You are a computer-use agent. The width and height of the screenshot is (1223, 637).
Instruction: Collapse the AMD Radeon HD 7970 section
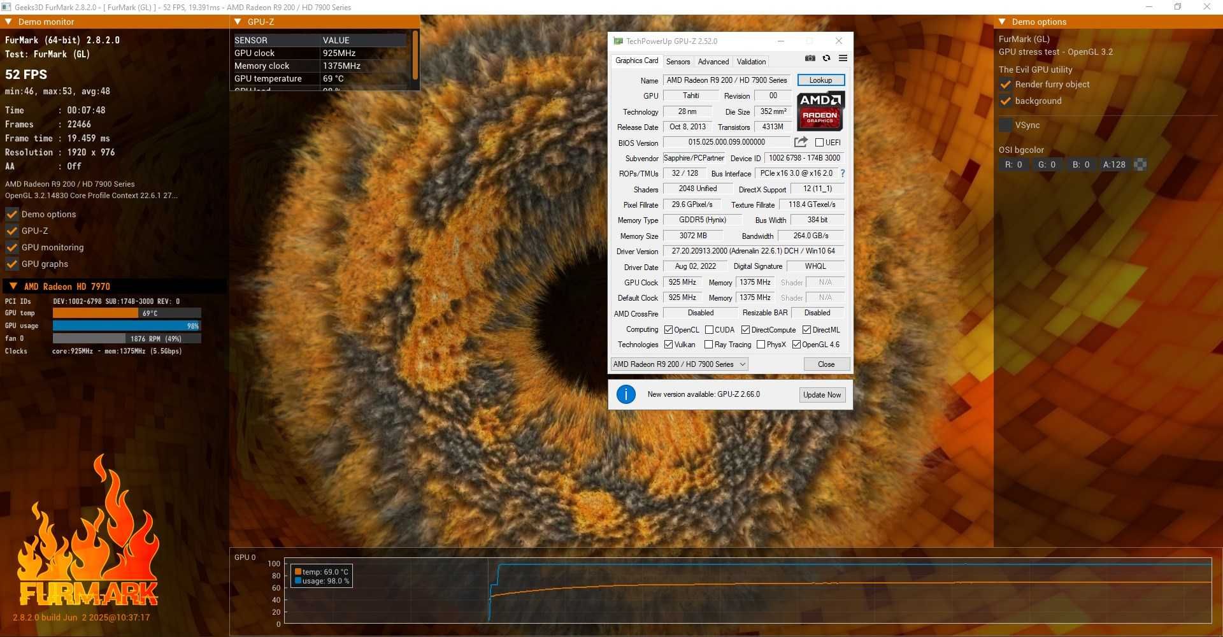pos(13,286)
